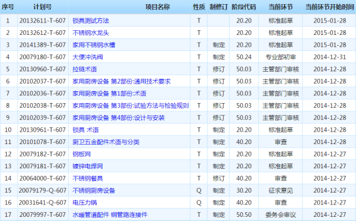Open the 不锈钢厨房设备 project link
The width and height of the screenshot is (356, 221).
click(x=94, y=190)
